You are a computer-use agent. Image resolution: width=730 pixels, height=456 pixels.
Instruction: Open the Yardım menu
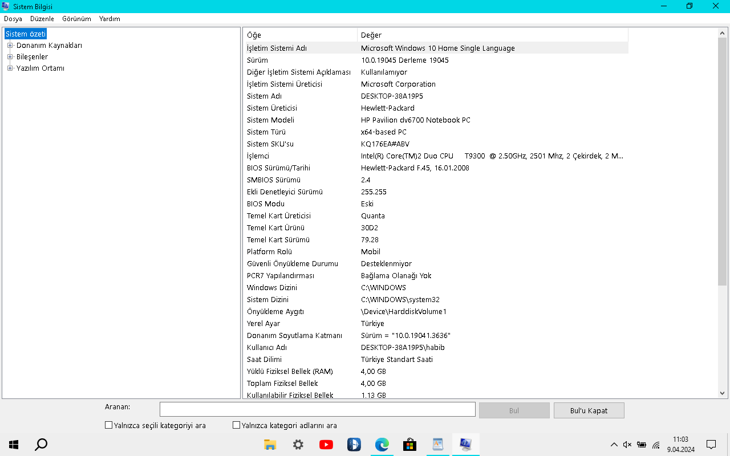109,19
